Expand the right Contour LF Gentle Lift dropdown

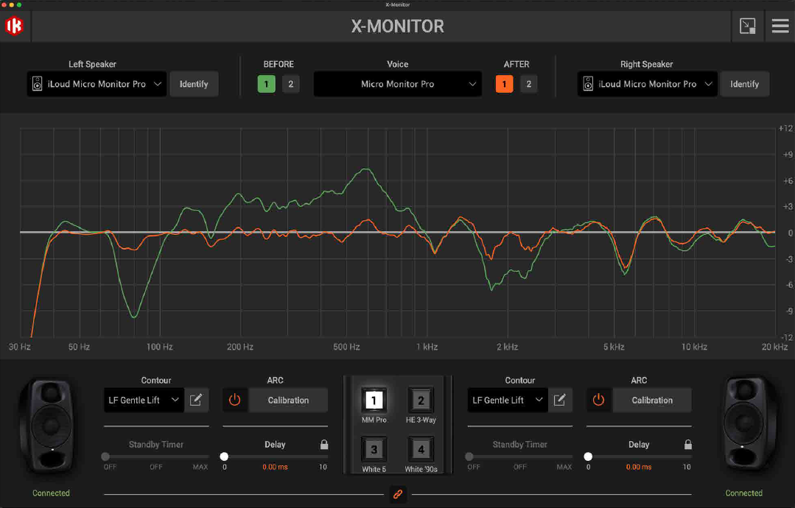pos(507,400)
